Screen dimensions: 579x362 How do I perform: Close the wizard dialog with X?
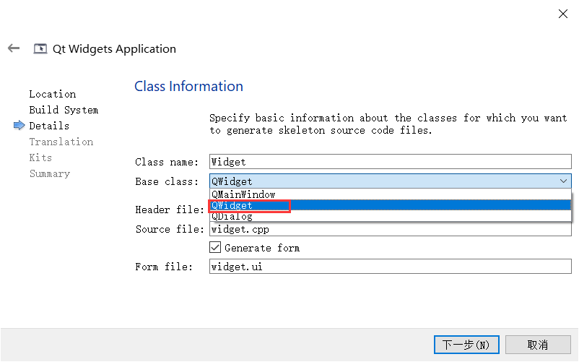point(562,14)
